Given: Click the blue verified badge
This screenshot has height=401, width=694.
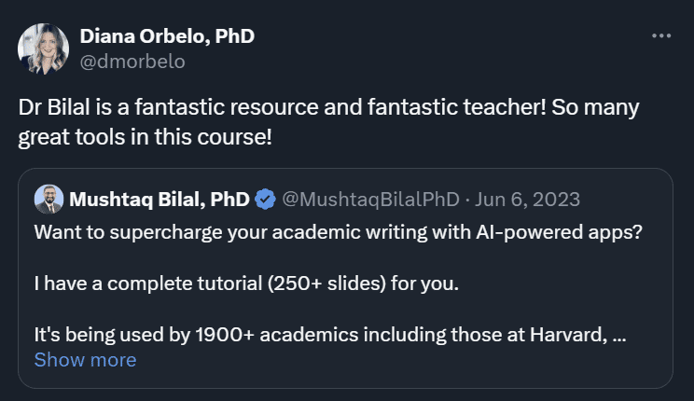Looking at the screenshot, I should (265, 199).
